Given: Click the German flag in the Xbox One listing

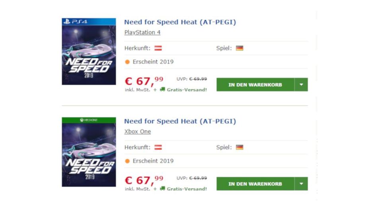Looking at the screenshot, I should click(x=239, y=147).
